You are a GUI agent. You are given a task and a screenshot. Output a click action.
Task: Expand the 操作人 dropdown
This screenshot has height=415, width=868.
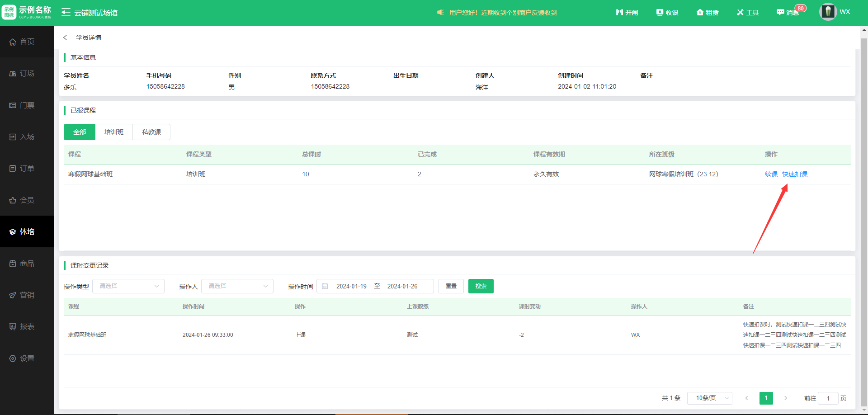click(x=237, y=286)
